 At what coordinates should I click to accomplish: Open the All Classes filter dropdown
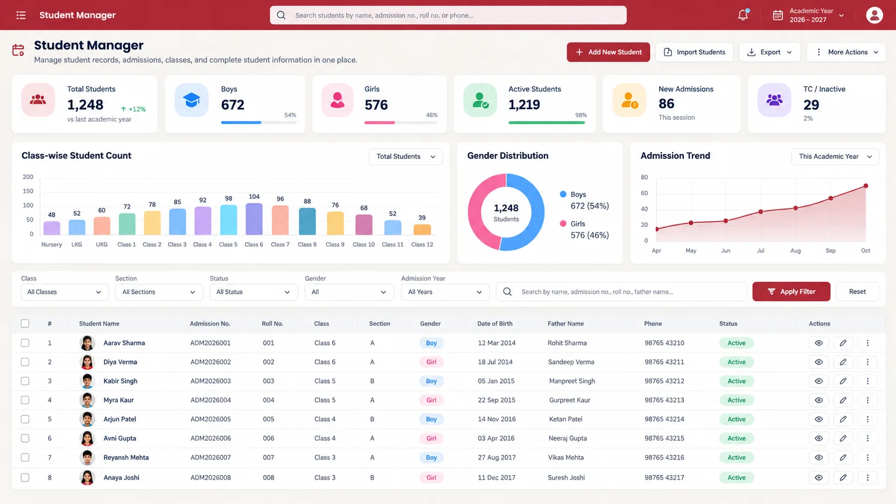pos(64,292)
